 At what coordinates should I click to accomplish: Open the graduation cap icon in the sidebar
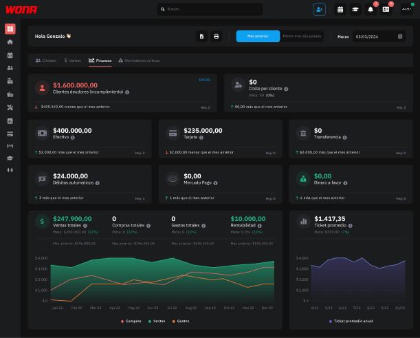click(x=10, y=158)
